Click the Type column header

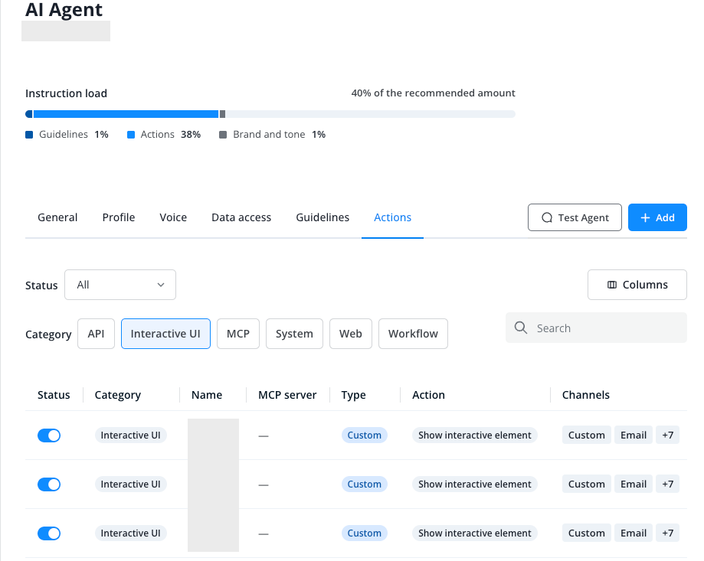tap(353, 395)
